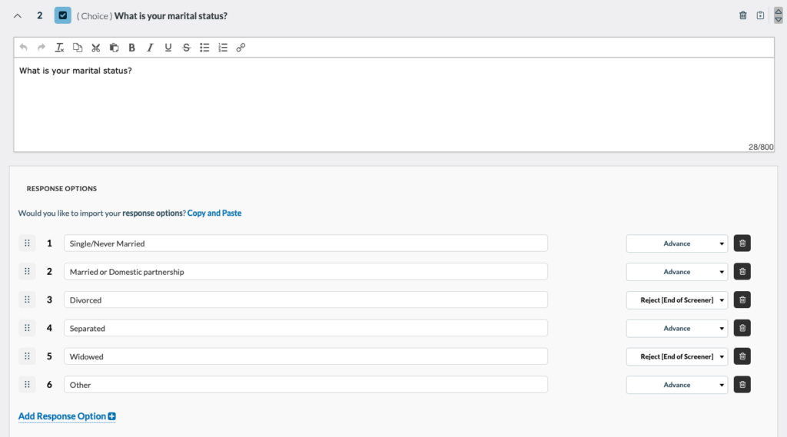The height and width of the screenshot is (437, 787).
Task: Click the Copy and Paste import link
Action: point(214,213)
